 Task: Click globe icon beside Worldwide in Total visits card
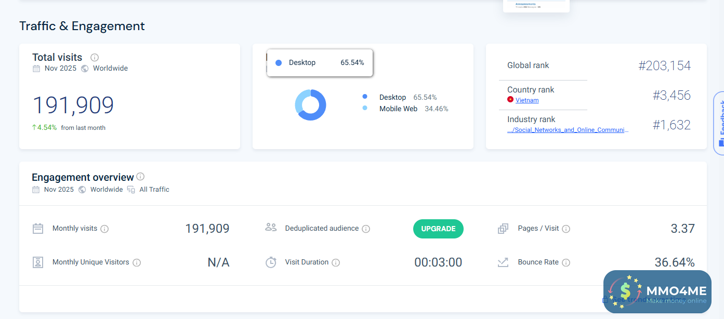click(x=85, y=69)
